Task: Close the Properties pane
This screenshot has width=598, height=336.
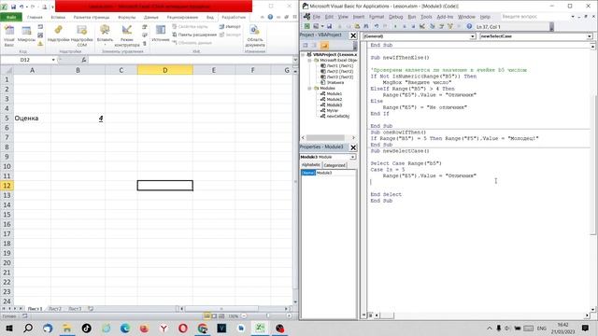Action: [x=353, y=147]
